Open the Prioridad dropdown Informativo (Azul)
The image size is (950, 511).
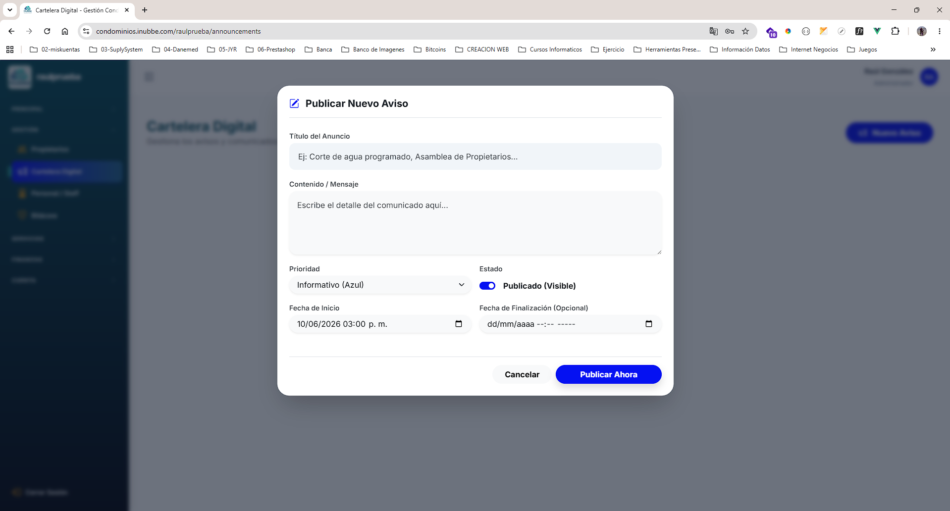380,285
